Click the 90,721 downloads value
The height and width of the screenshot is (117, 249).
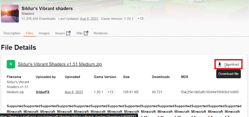[157, 92]
